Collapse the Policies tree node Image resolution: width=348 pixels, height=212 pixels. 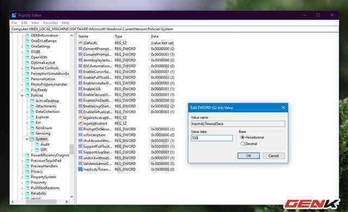pyautogui.click(x=22, y=95)
